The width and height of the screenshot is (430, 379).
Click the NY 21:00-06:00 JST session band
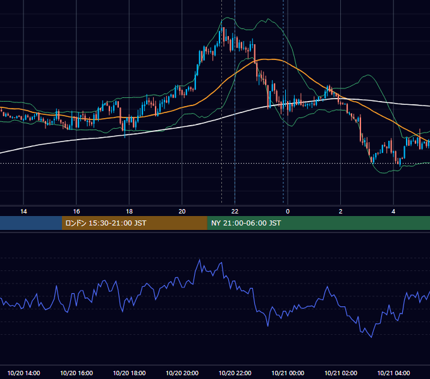pyautogui.click(x=318, y=223)
